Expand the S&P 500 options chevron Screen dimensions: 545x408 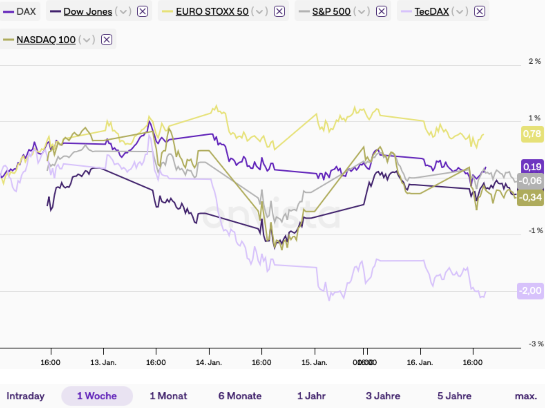tap(362, 12)
